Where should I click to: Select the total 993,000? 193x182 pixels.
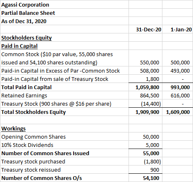[x=180, y=87]
